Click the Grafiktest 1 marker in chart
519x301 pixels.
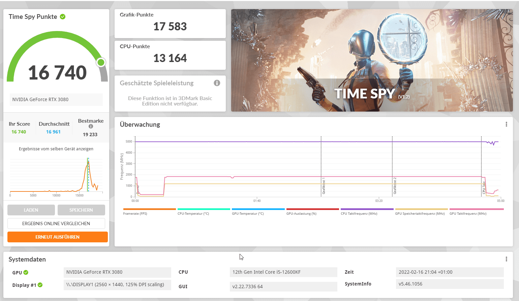point(324,186)
